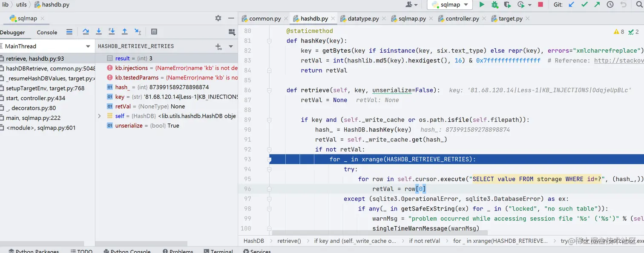Select the result variable row
644x253 pixels.
pyautogui.click(x=167, y=59)
